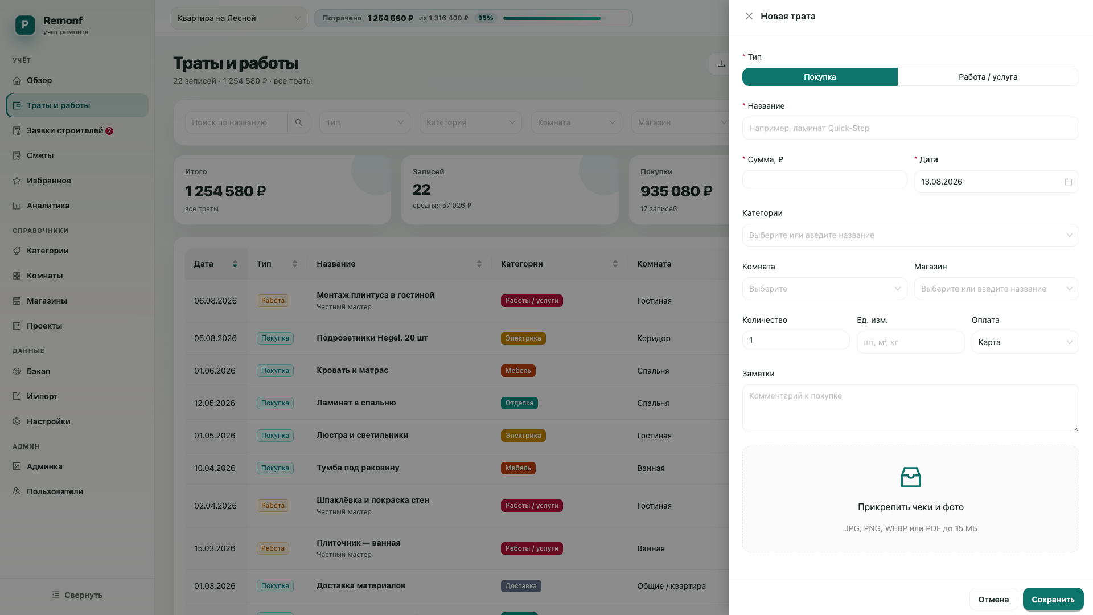
Task: Click the Избранное star icon
Action: coord(17,181)
